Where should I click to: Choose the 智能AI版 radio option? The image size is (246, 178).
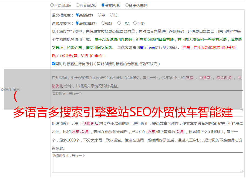tap(103, 5)
